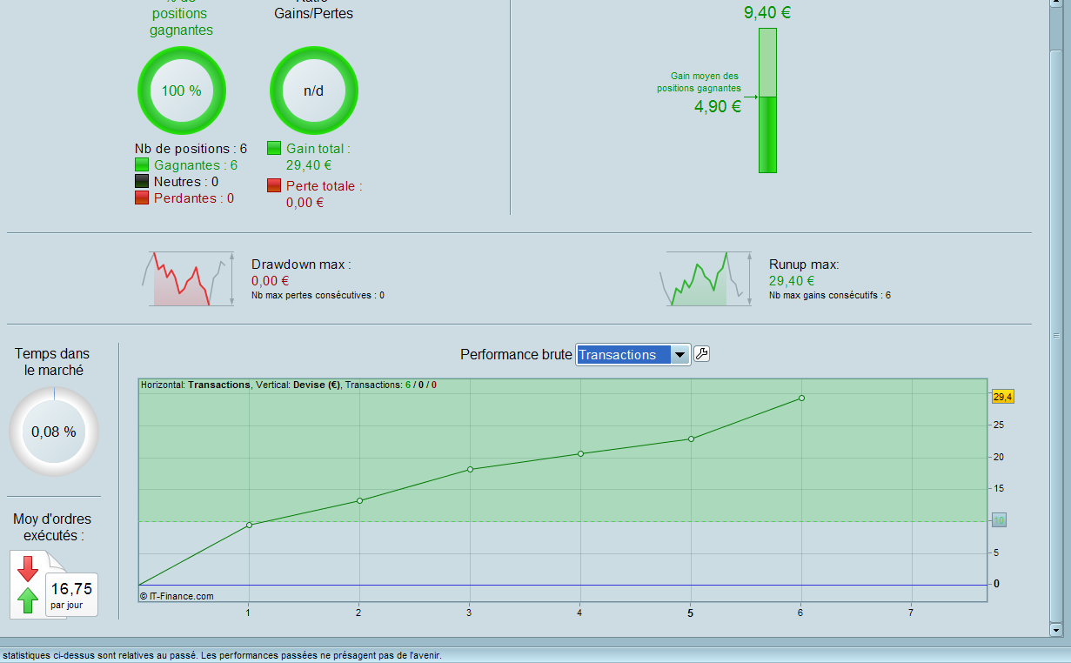Click the red Perdantes legend square
1071x663 pixels.
pos(142,198)
